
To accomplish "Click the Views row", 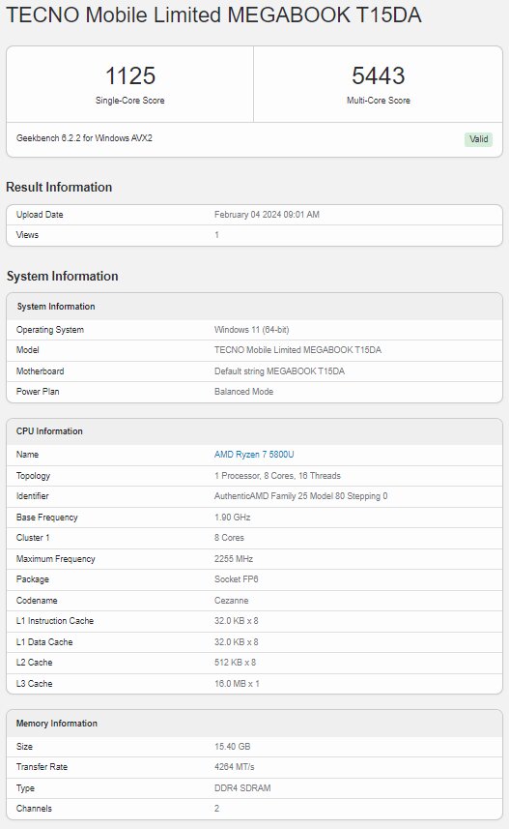I will pyautogui.click(x=254, y=235).
